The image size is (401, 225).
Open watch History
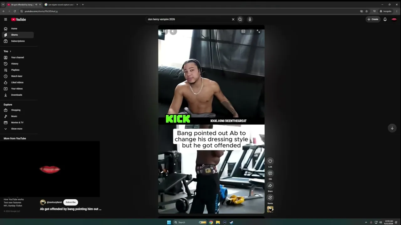pyautogui.click(x=18, y=64)
